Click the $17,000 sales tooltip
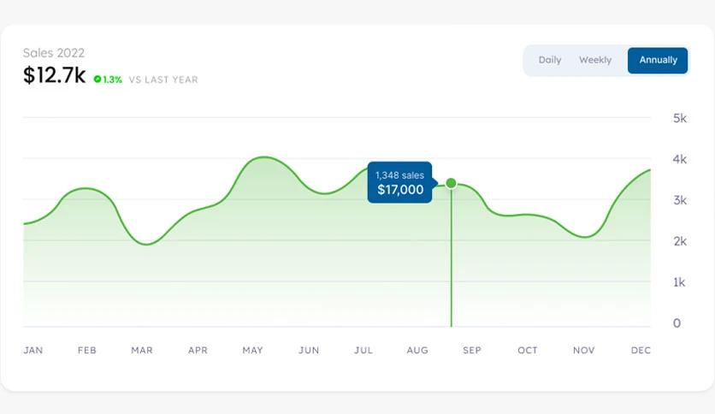Screen dimensions: 715x414 (x=399, y=183)
